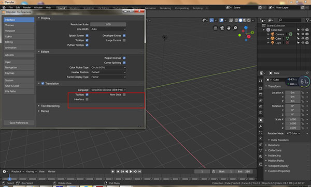Toggle perspective/orthographic view icon in viewport
Image resolution: width=311 pixels, height=187 pixels.
216,28
